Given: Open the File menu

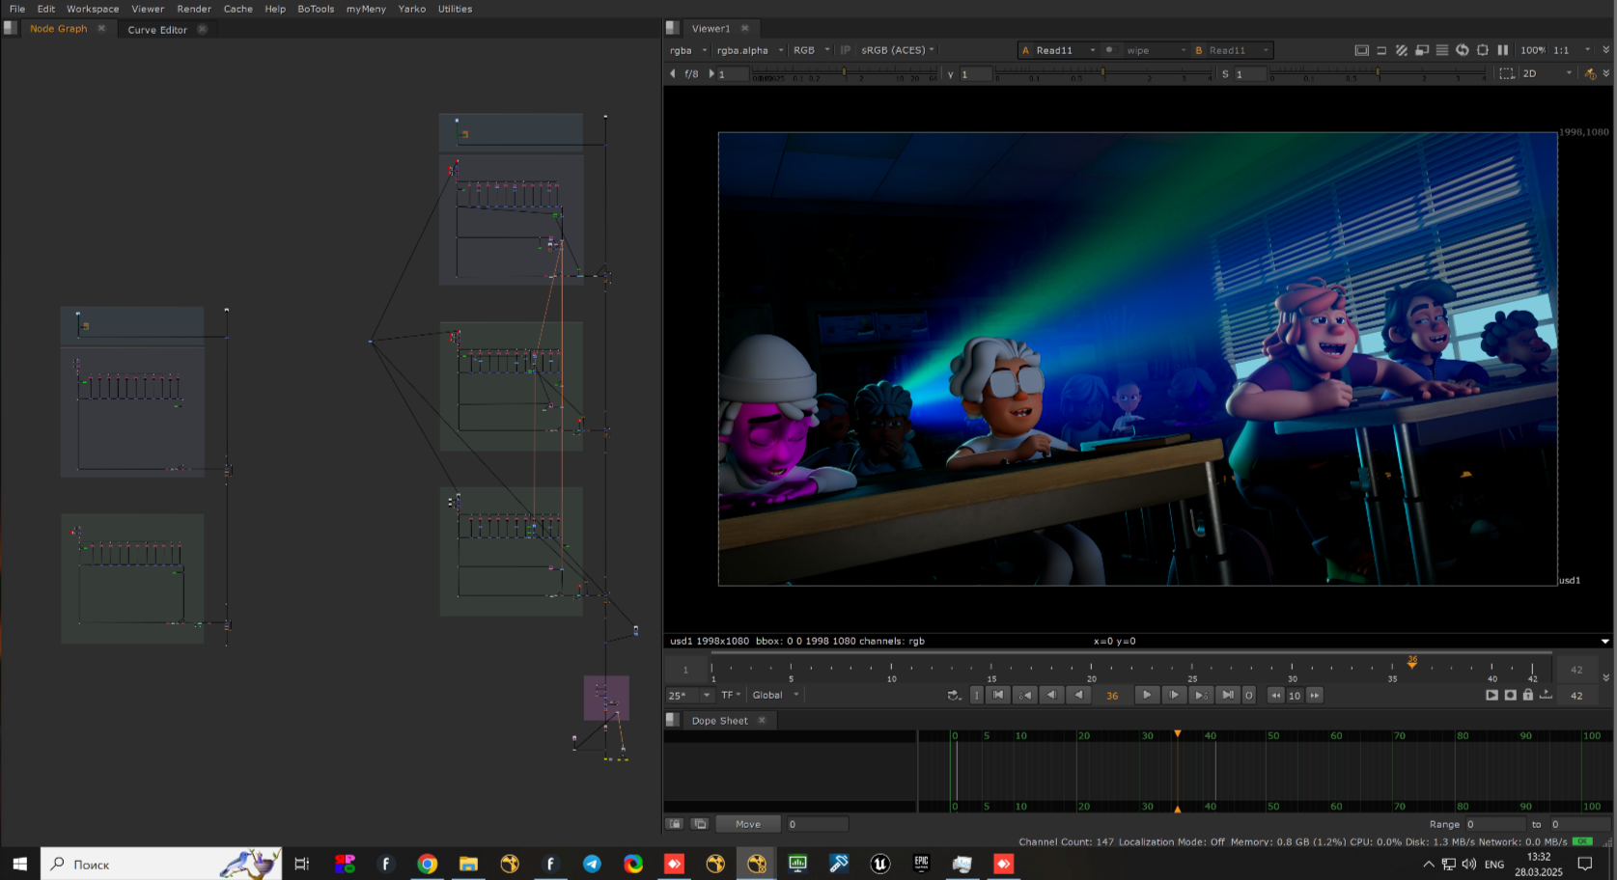Looking at the screenshot, I should pyautogui.click(x=17, y=9).
